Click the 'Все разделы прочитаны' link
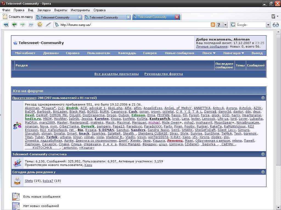This screenshot has height=210, width=281. [x=116, y=74]
